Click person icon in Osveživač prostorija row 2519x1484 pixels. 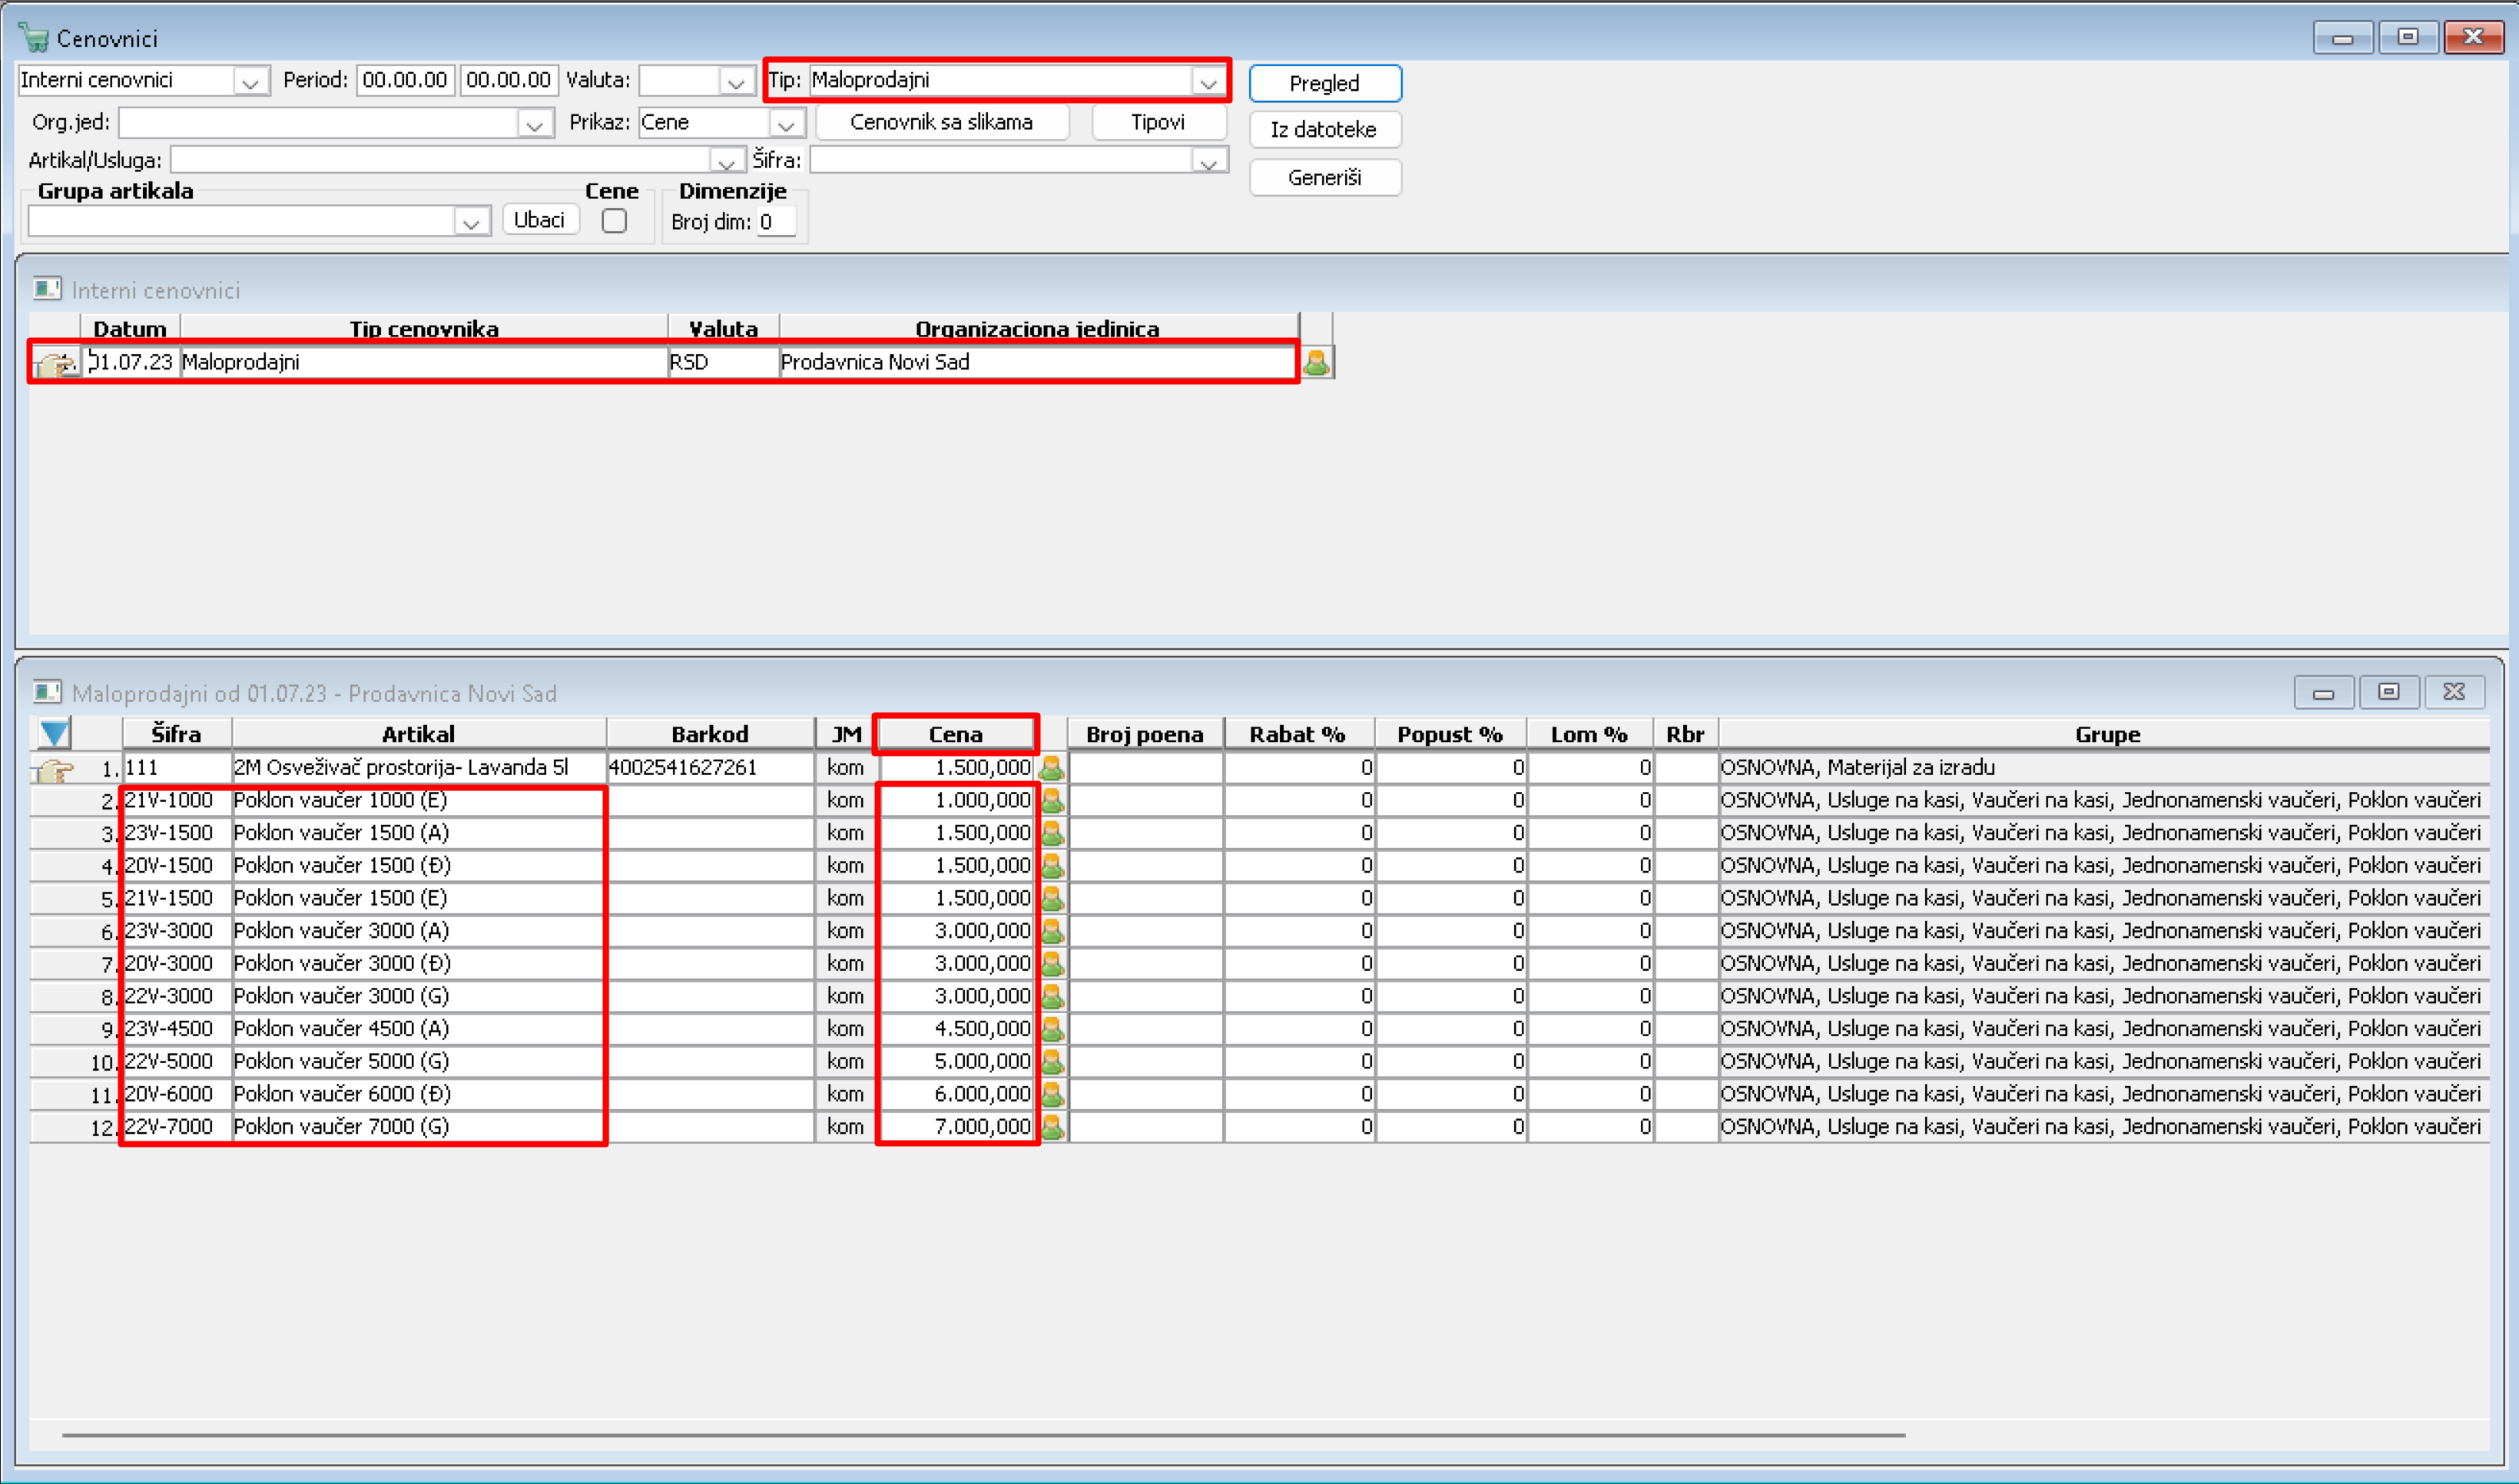1051,768
